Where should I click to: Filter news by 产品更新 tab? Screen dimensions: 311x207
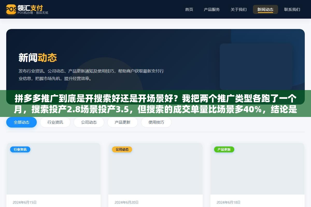click(123, 122)
